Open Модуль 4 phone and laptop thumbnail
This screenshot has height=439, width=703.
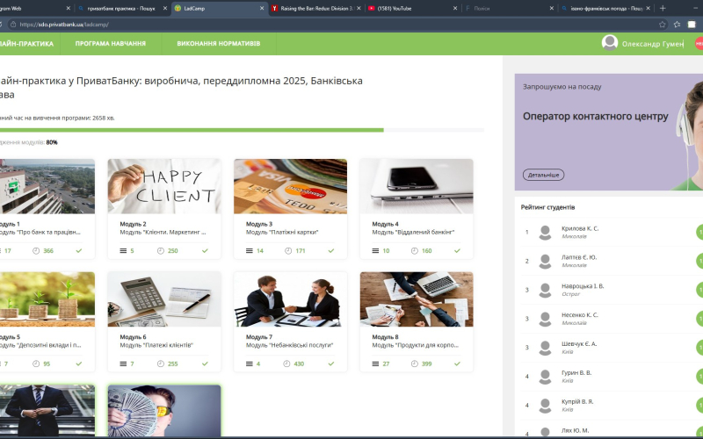pos(417,186)
